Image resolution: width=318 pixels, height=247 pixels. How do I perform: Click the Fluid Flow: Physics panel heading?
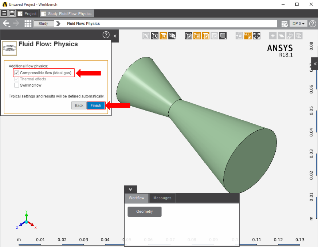48,44
